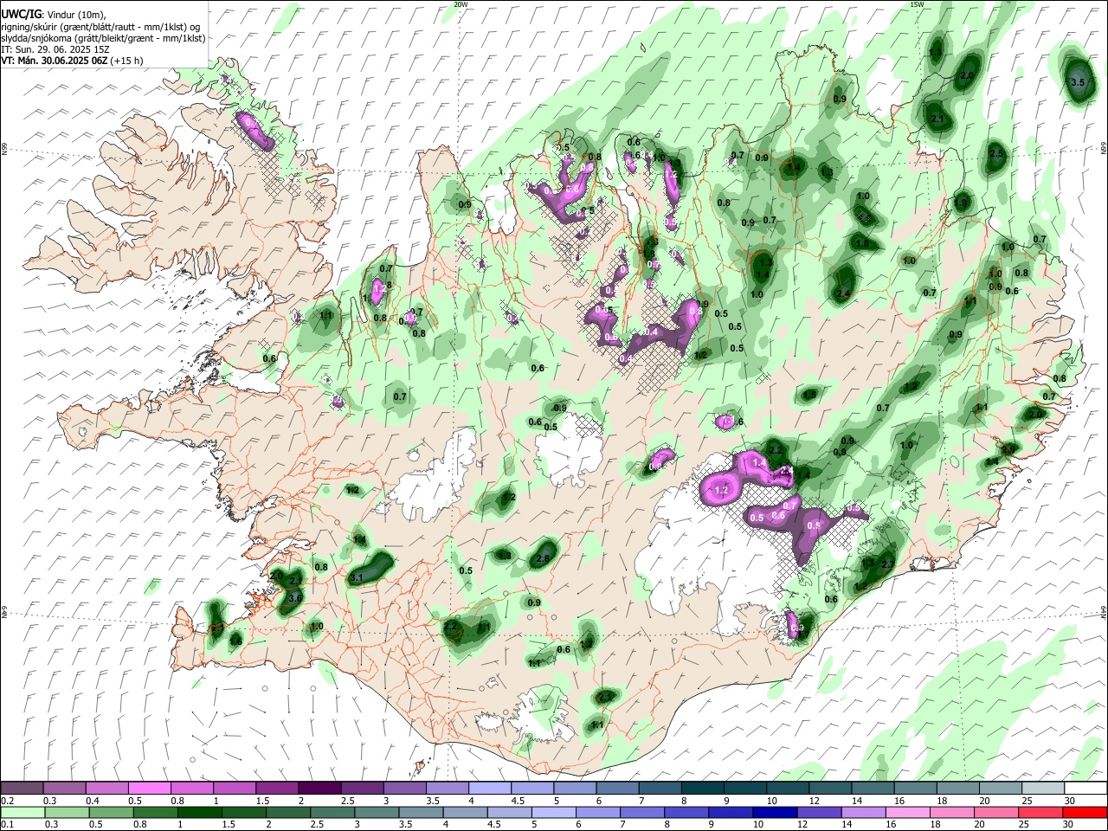Image resolution: width=1108 pixels, height=831 pixels.
Task: Click the 'VT: Mán. 30.06.2025 06Z' valid time
Action: [x=54, y=61]
